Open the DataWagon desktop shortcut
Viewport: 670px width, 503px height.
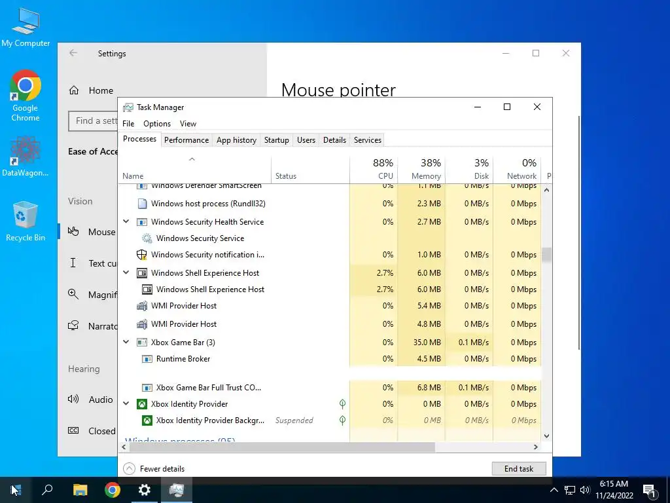point(26,157)
